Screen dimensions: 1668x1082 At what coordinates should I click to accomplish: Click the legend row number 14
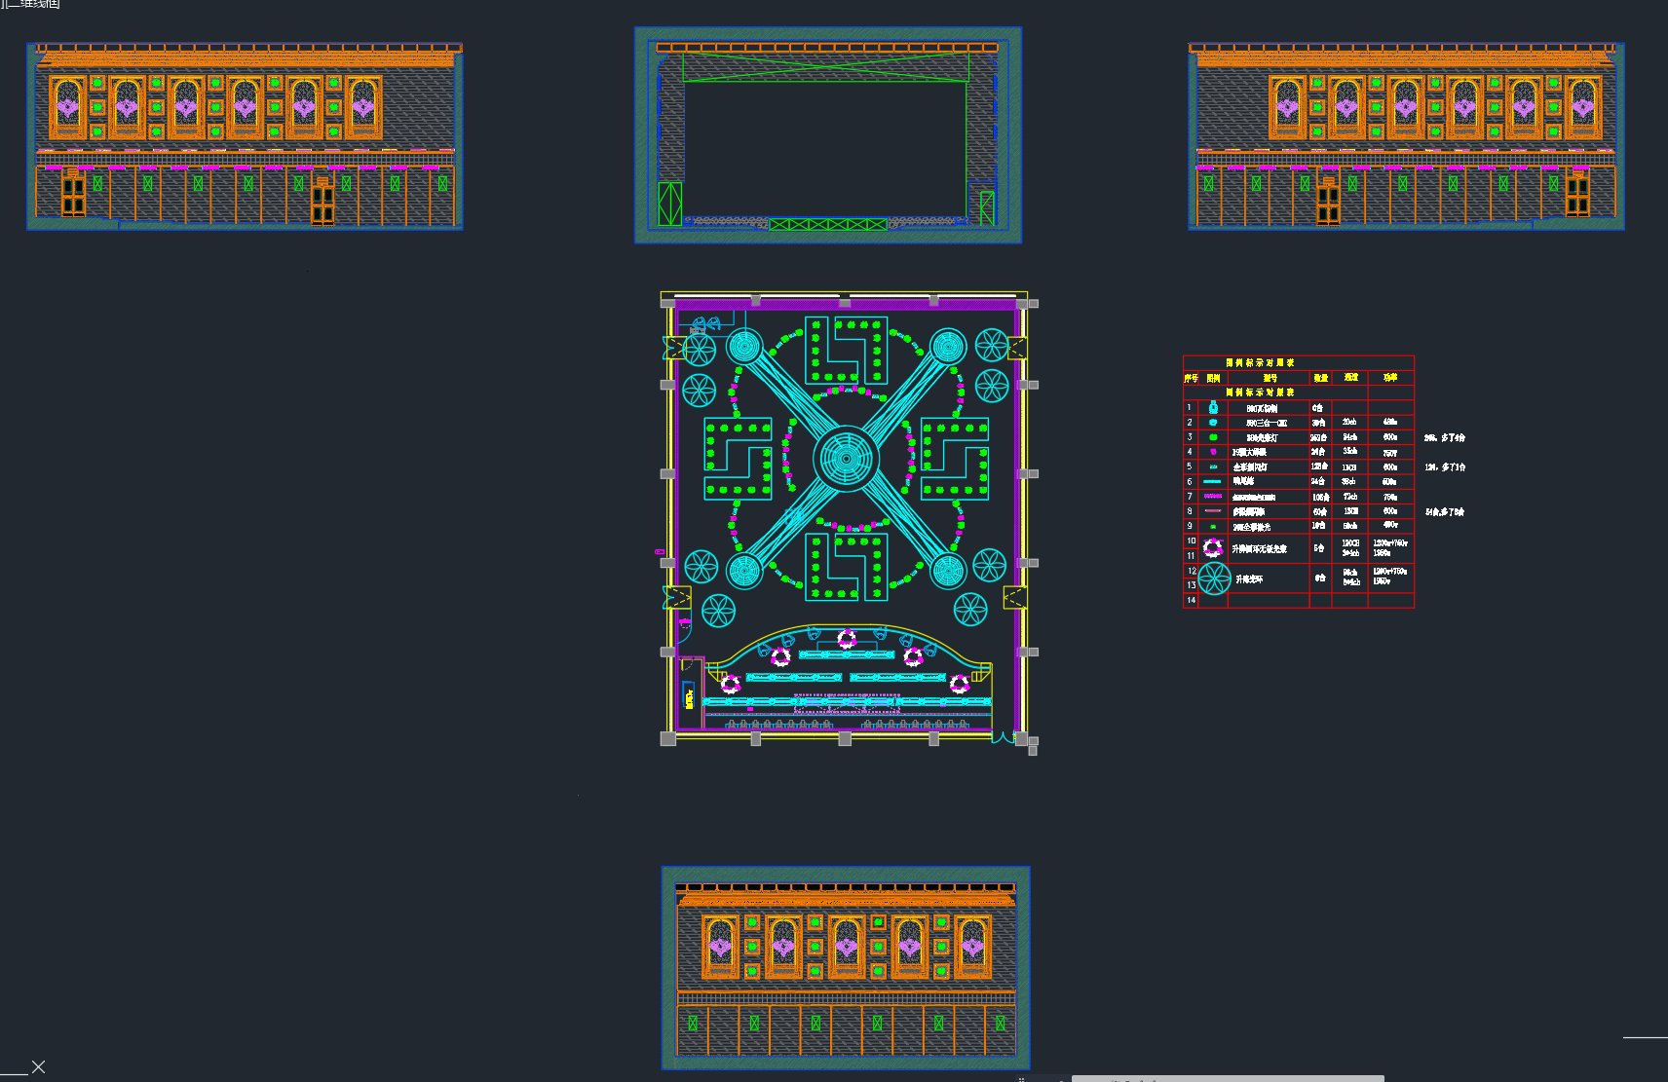tap(1191, 600)
